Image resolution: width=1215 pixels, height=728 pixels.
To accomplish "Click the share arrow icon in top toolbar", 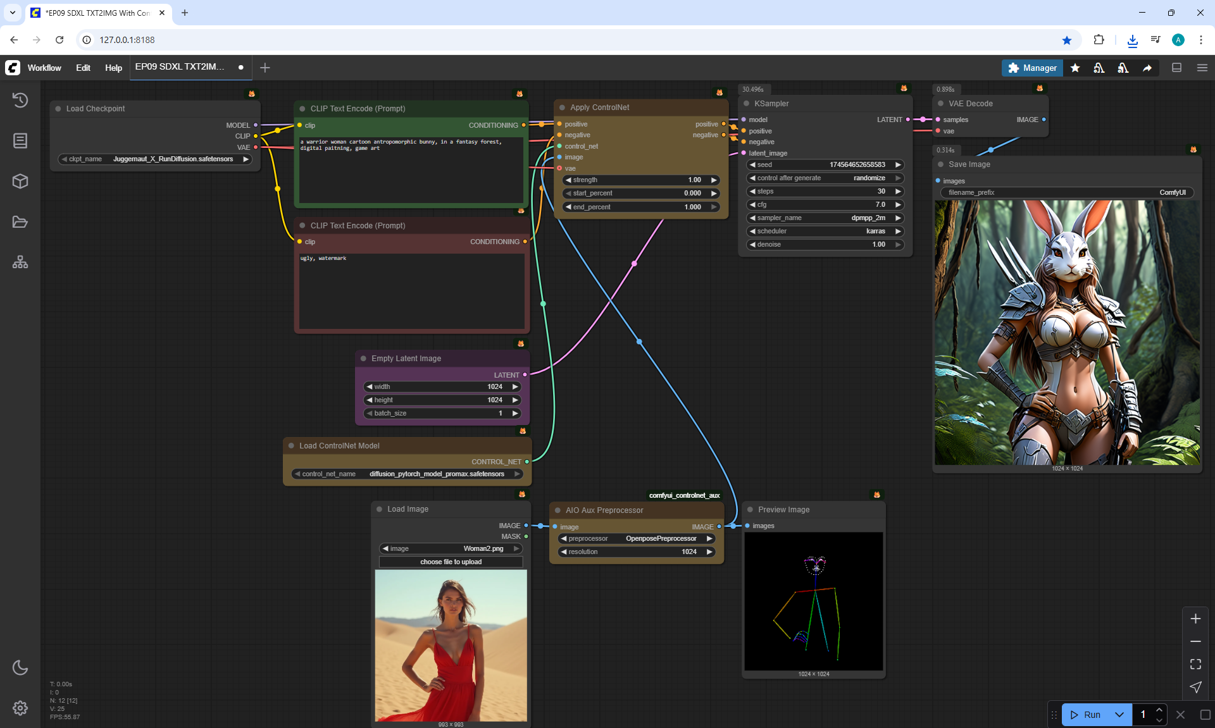I will [x=1147, y=68].
